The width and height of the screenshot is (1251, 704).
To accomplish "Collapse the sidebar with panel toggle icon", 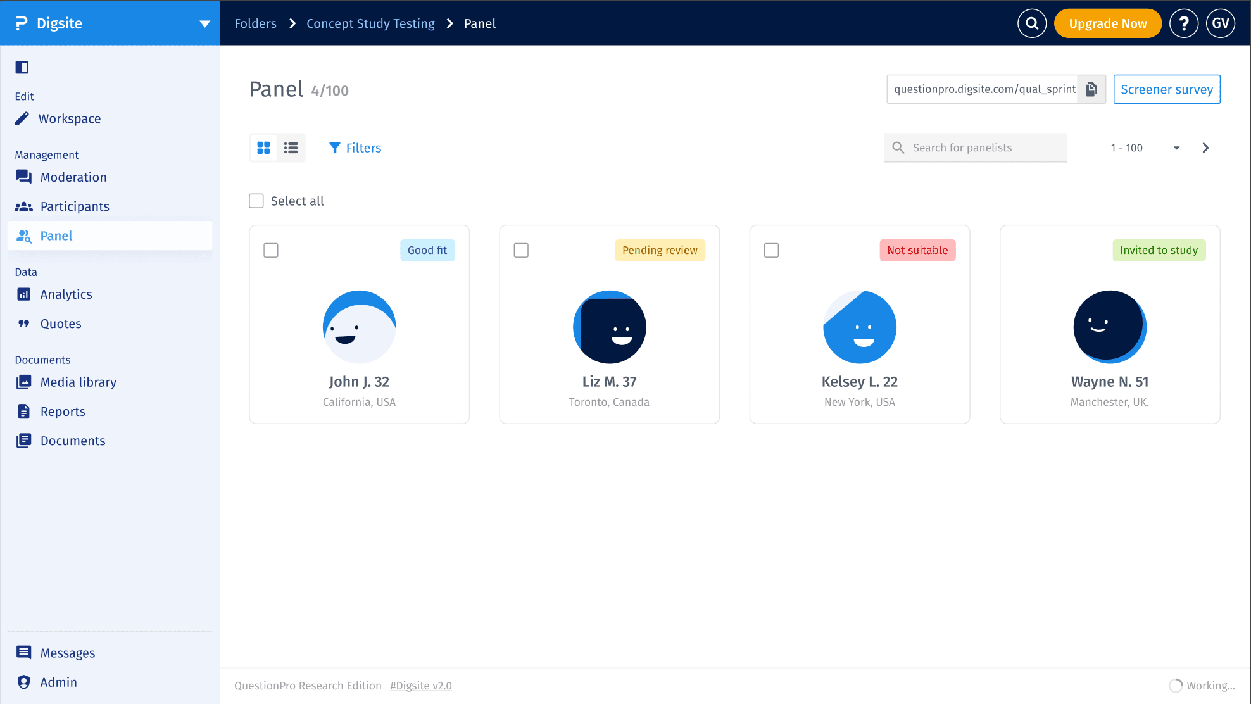I will [x=22, y=67].
